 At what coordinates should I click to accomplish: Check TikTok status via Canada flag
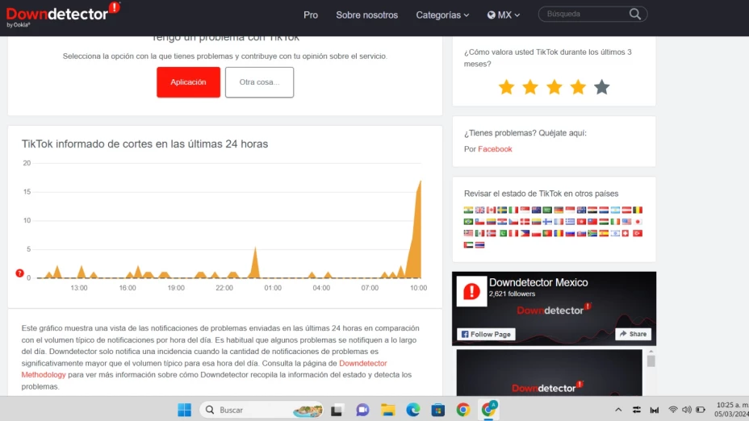pyautogui.click(x=491, y=210)
